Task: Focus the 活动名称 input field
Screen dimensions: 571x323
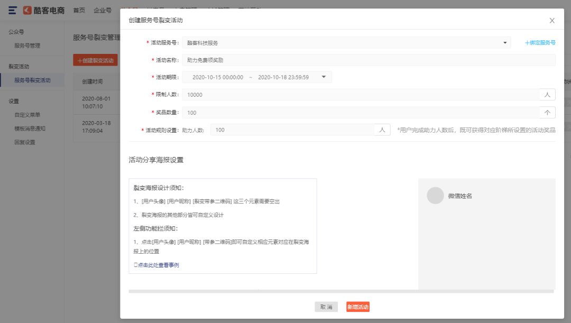Action: coord(369,60)
